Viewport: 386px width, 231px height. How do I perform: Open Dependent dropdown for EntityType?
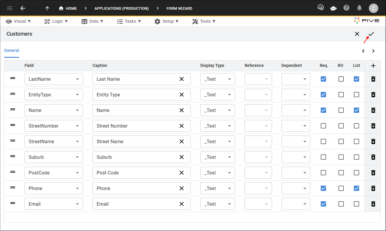click(x=296, y=95)
